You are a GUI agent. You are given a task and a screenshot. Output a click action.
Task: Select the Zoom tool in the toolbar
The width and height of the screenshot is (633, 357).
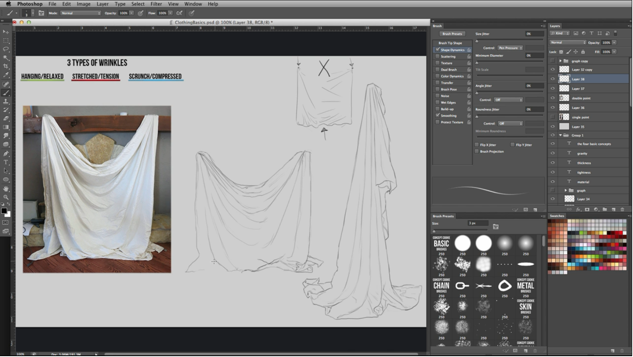tap(6, 197)
